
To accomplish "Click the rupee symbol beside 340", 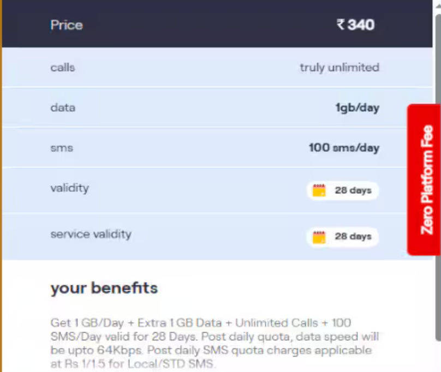I will pyautogui.click(x=341, y=25).
